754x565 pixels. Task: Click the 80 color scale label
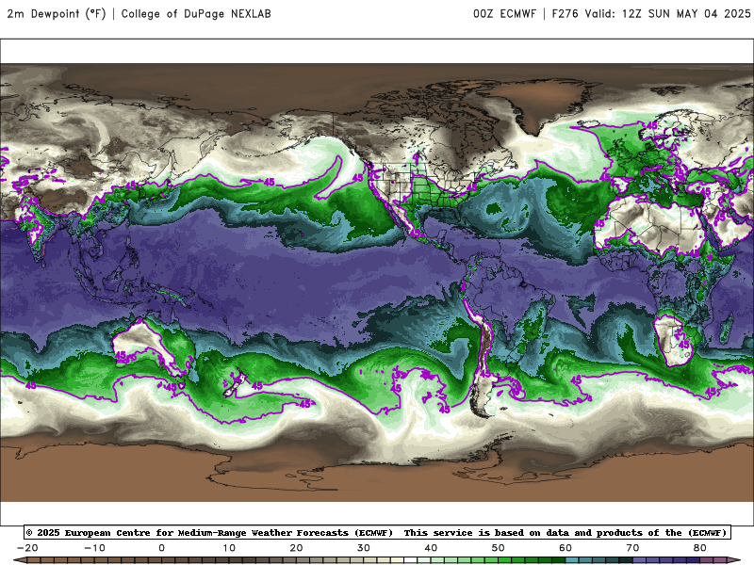[700, 548]
